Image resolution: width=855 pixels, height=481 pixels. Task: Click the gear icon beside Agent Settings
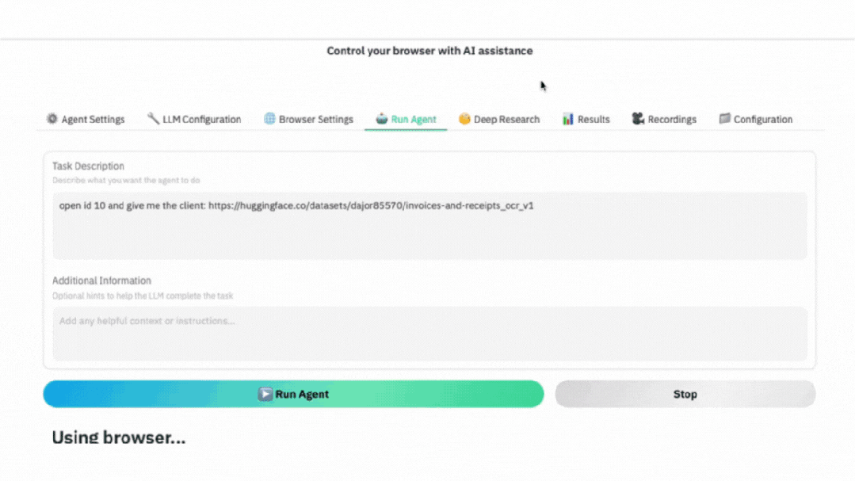(52, 119)
